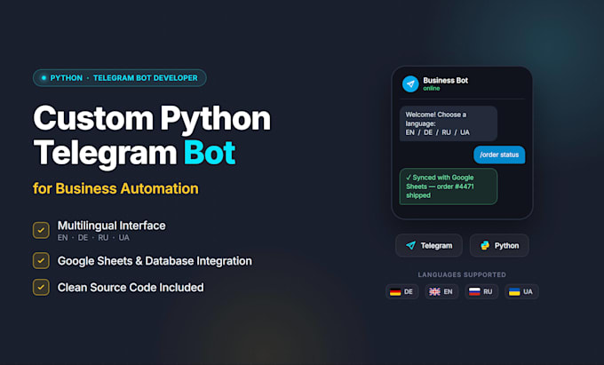The image size is (604, 365).
Task: Click the Python badge button
Action: pos(499,245)
